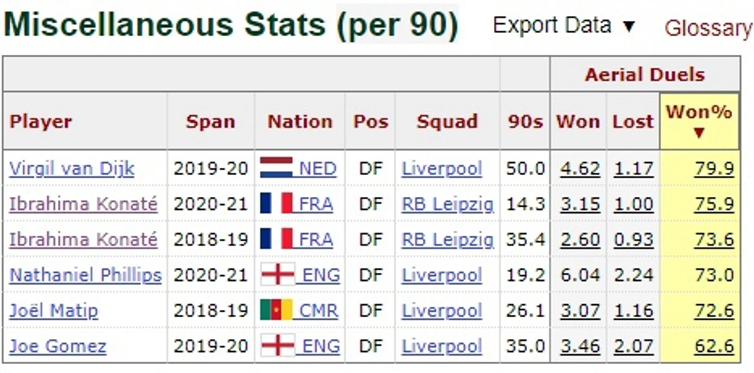Sort table by Lost column header
The image size is (754, 373).
pyautogui.click(x=633, y=121)
